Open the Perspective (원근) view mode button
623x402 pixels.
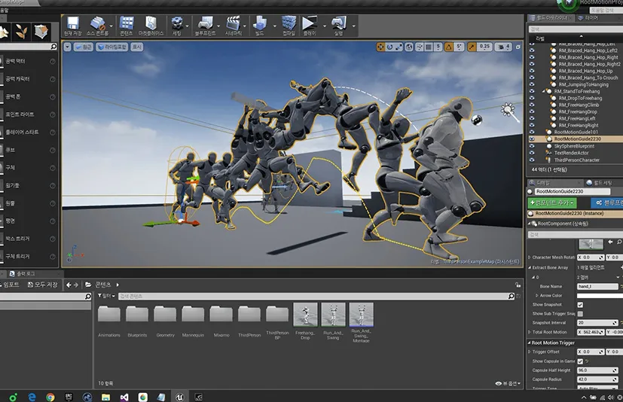pyautogui.click(x=84, y=47)
